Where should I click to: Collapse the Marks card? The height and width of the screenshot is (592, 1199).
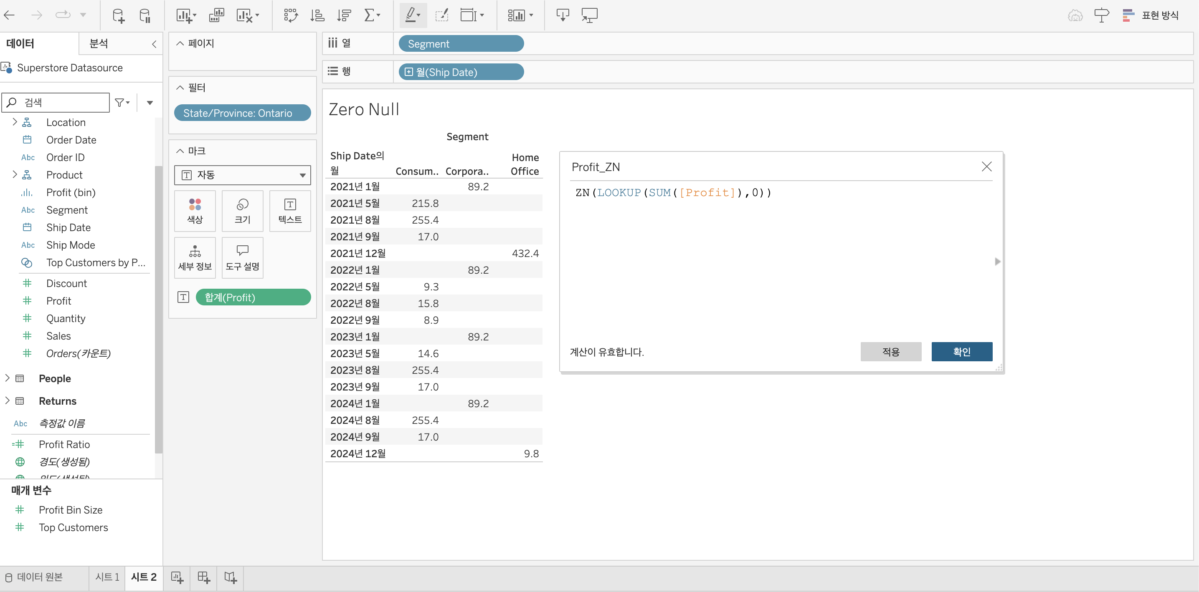point(180,151)
